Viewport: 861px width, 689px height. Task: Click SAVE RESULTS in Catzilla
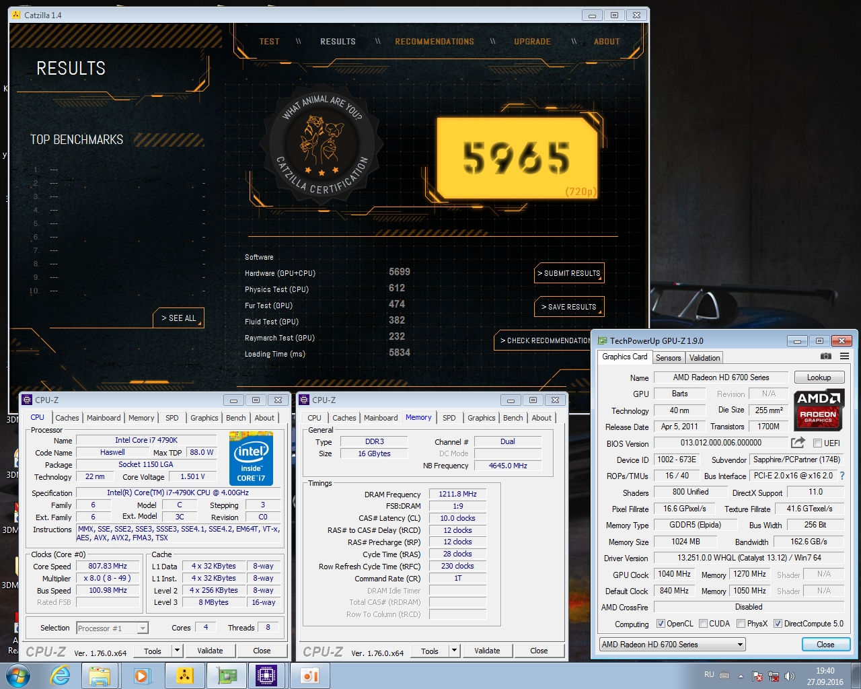click(569, 307)
